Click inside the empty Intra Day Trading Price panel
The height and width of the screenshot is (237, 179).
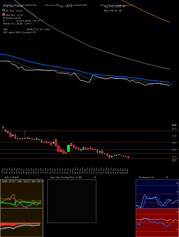pyautogui.click(x=72, y=201)
